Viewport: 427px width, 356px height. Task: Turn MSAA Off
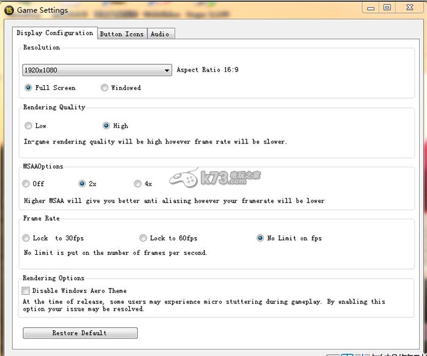coord(26,184)
